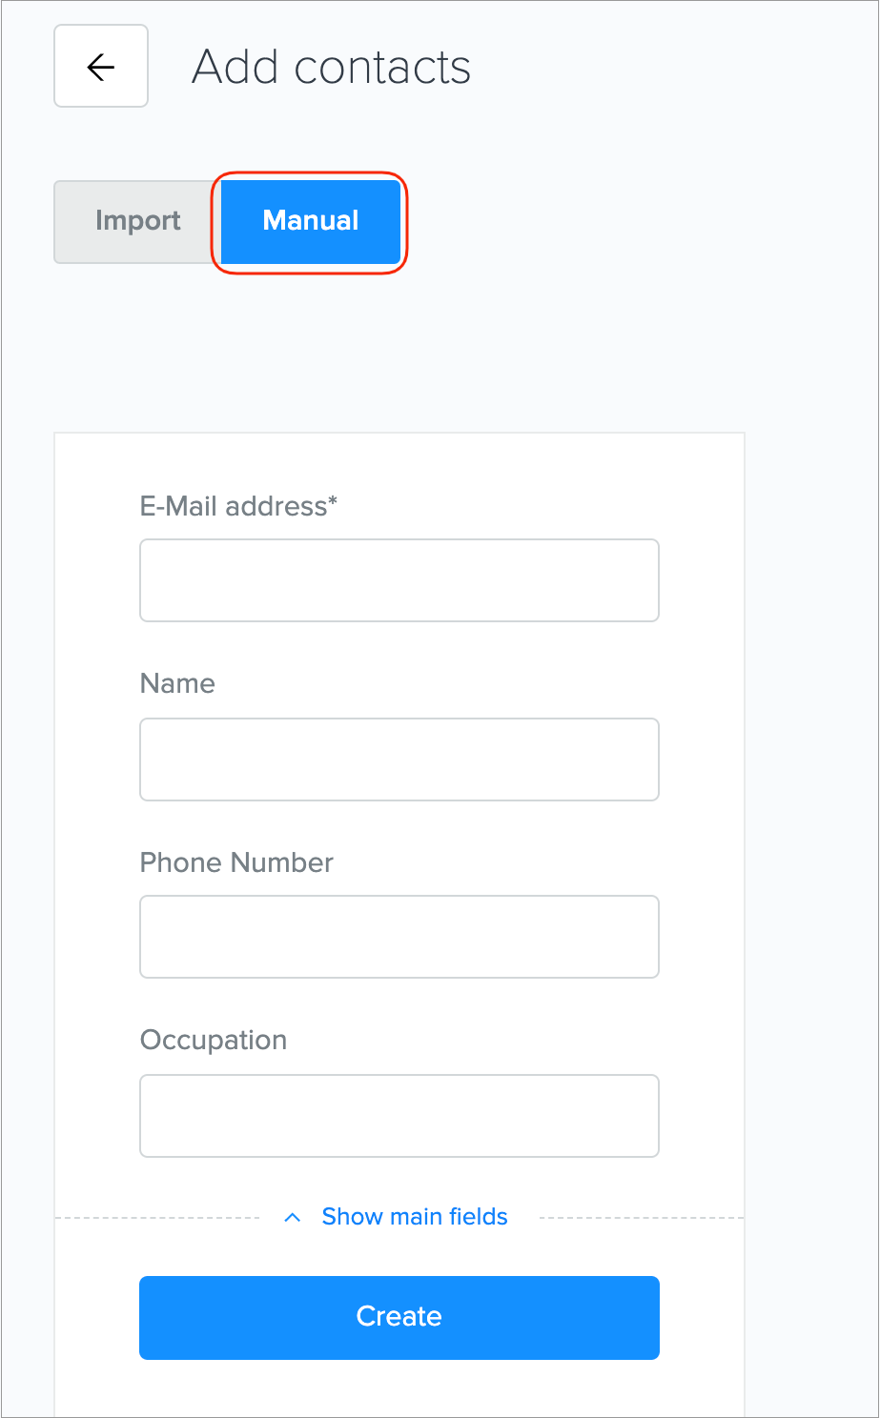This screenshot has width=880, height=1418.
Task: Switch to the Import tab
Action: tap(137, 221)
